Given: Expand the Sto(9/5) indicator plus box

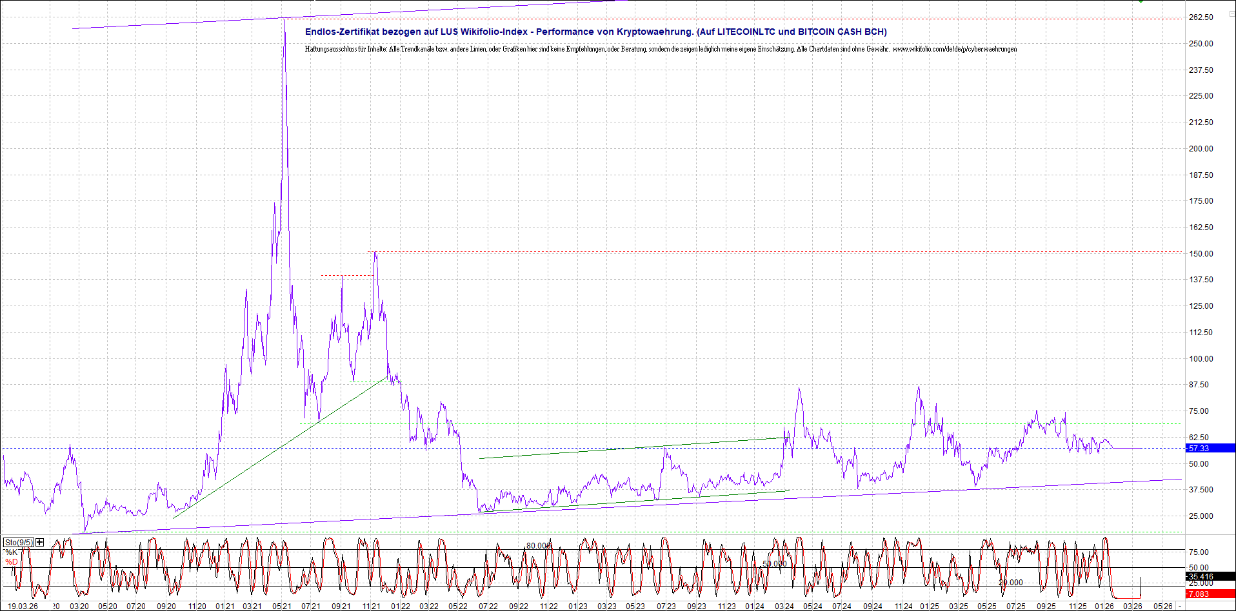Looking at the screenshot, I should pos(40,542).
